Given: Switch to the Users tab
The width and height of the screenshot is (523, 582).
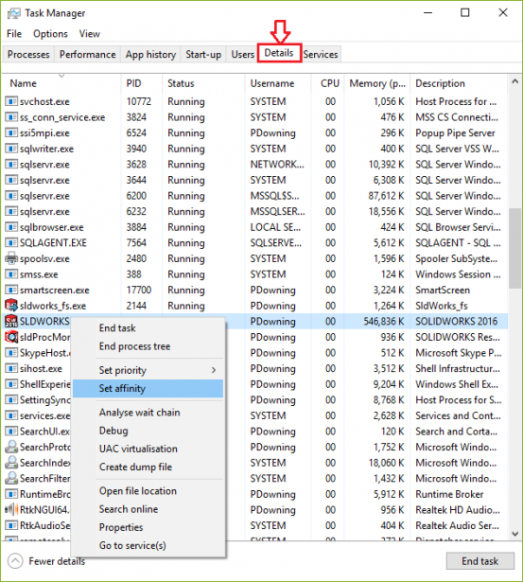Looking at the screenshot, I should (242, 55).
